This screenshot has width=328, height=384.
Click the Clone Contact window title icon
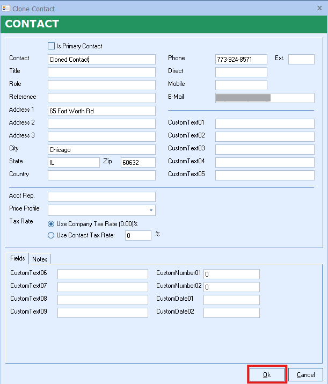click(5, 9)
